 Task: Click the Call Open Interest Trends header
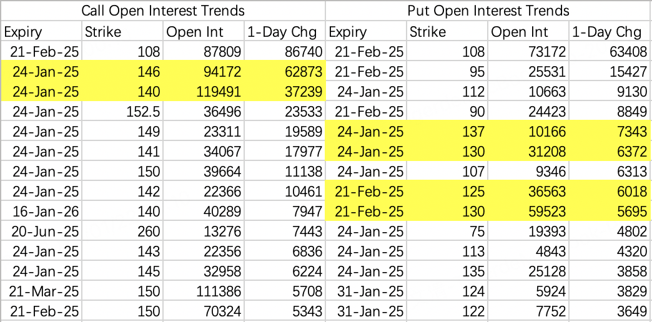(x=163, y=11)
